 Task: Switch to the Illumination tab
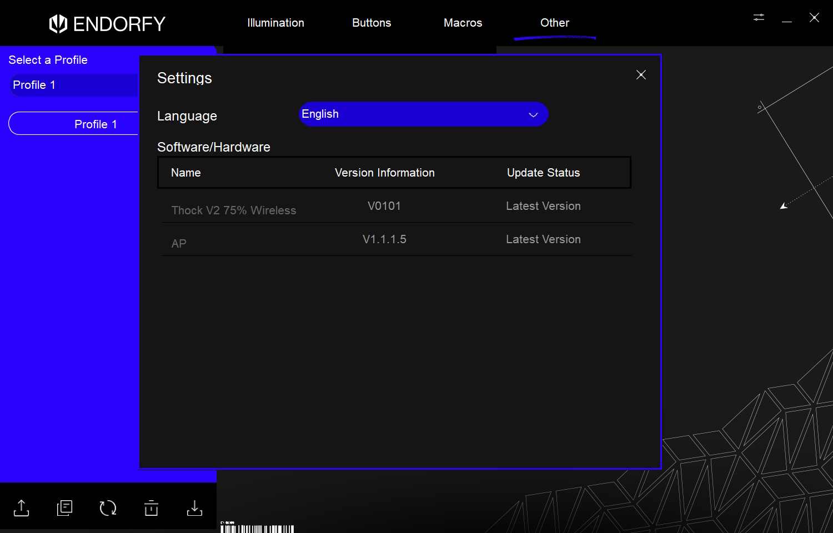point(275,23)
